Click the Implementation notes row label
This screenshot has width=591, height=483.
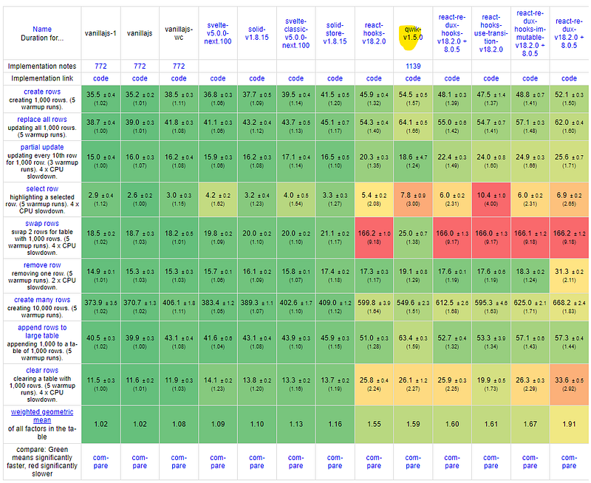pos(42,66)
